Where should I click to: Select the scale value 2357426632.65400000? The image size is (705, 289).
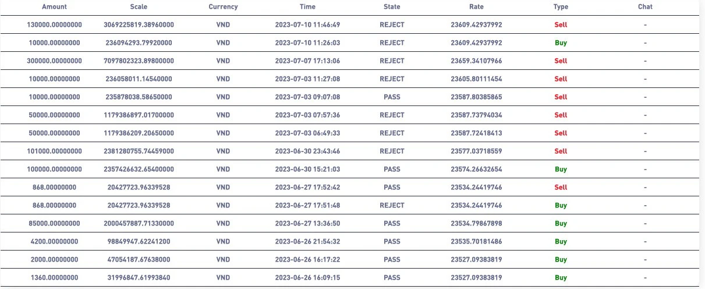pos(139,170)
